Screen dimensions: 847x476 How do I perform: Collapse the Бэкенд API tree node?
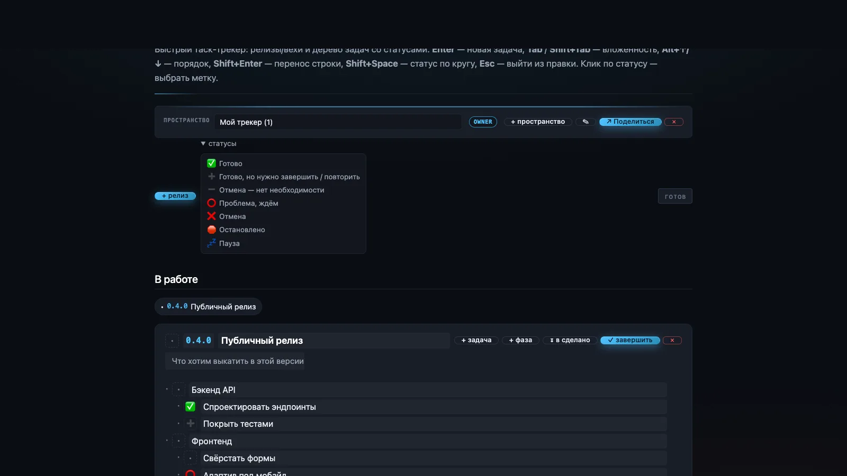point(167,389)
